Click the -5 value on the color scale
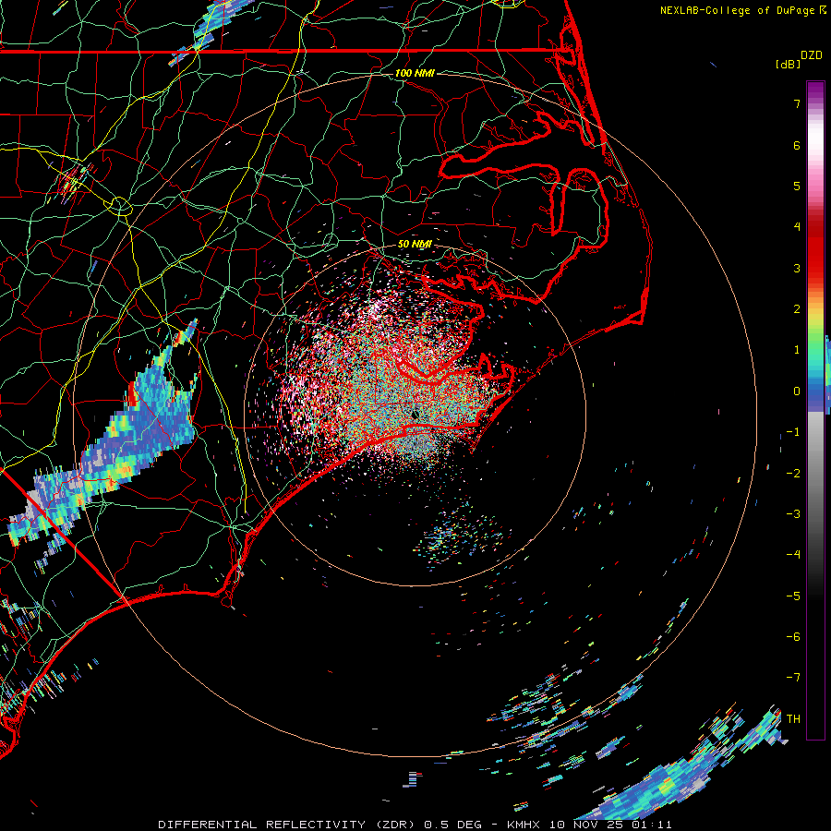The height and width of the screenshot is (831, 831). coord(793,596)
